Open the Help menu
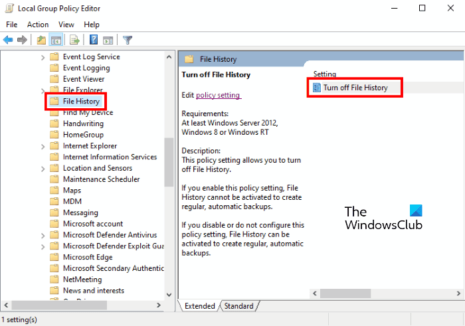The image size is (465, 326). click(92, 25)
